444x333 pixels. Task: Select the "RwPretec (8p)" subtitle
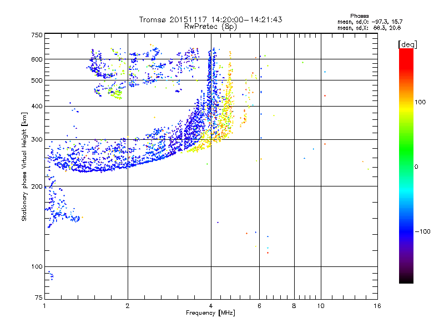[x=210, y=27]
